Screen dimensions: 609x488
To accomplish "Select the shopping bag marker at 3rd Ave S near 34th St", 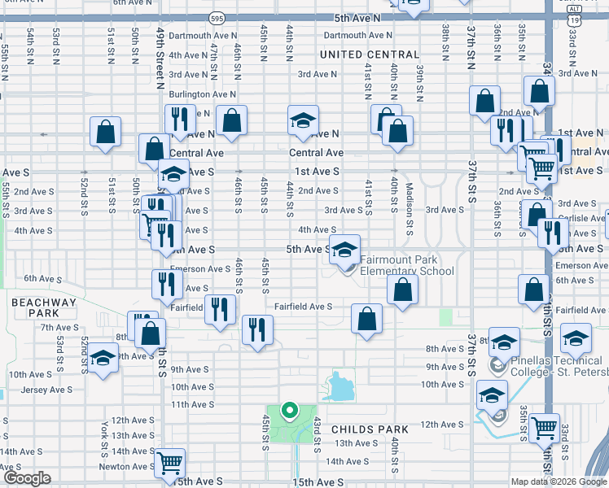I will (537, 216).
